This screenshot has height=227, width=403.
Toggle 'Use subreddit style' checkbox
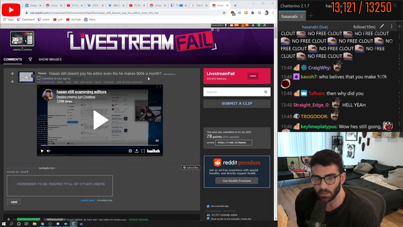pos(208,206)
